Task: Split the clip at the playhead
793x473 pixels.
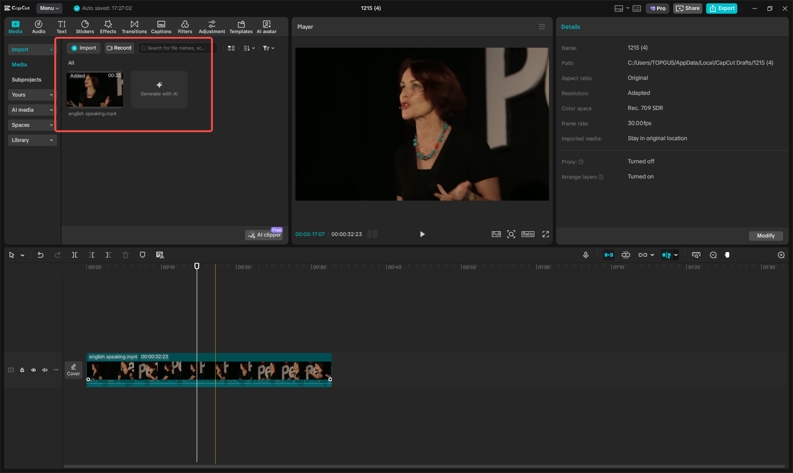Action: pos(75,255)
